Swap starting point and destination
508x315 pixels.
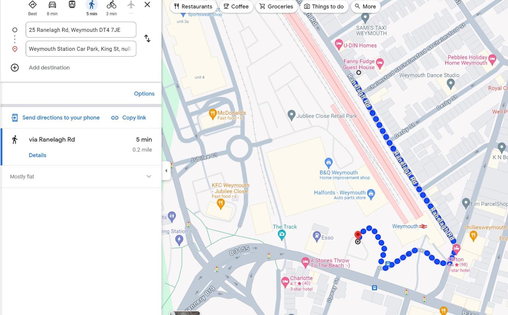click(147, 39)
